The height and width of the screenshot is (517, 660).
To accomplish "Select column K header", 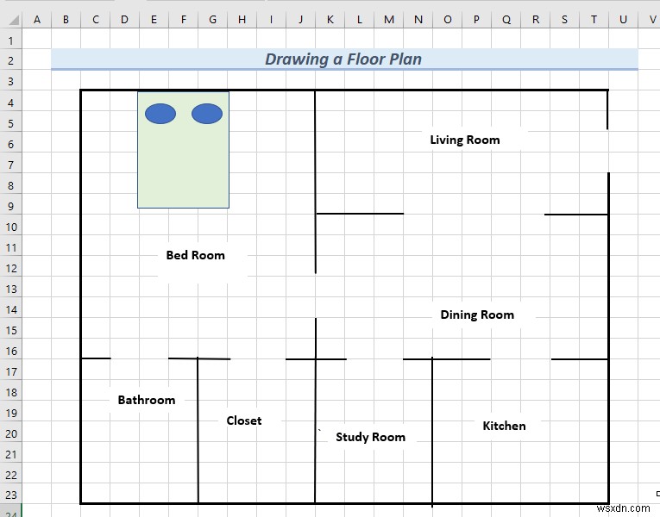I will point(330,19).
